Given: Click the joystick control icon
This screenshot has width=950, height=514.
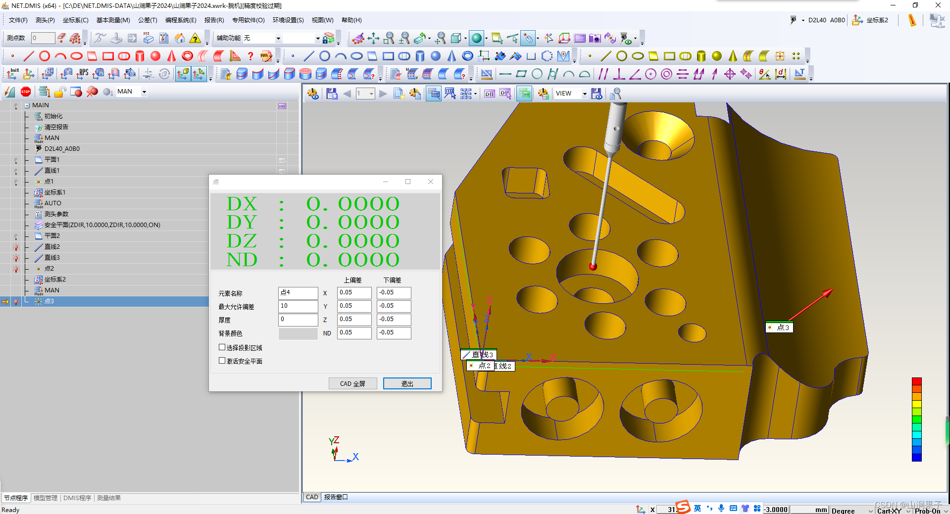Looking at the screenshot, I should pos(116,38).
